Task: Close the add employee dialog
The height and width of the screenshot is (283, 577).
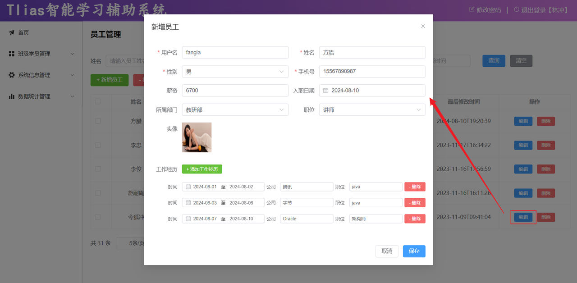Action: click(x=423, y=27)
